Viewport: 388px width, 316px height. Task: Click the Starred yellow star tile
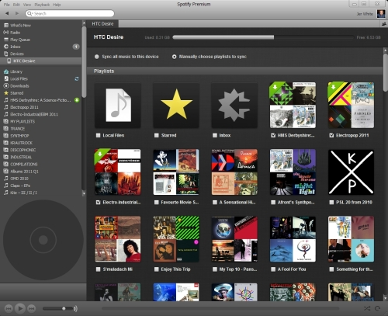[x=176, y=105]
